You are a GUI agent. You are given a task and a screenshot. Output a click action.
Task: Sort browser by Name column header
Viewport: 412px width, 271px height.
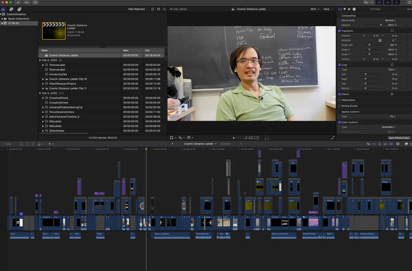[80, 50]
